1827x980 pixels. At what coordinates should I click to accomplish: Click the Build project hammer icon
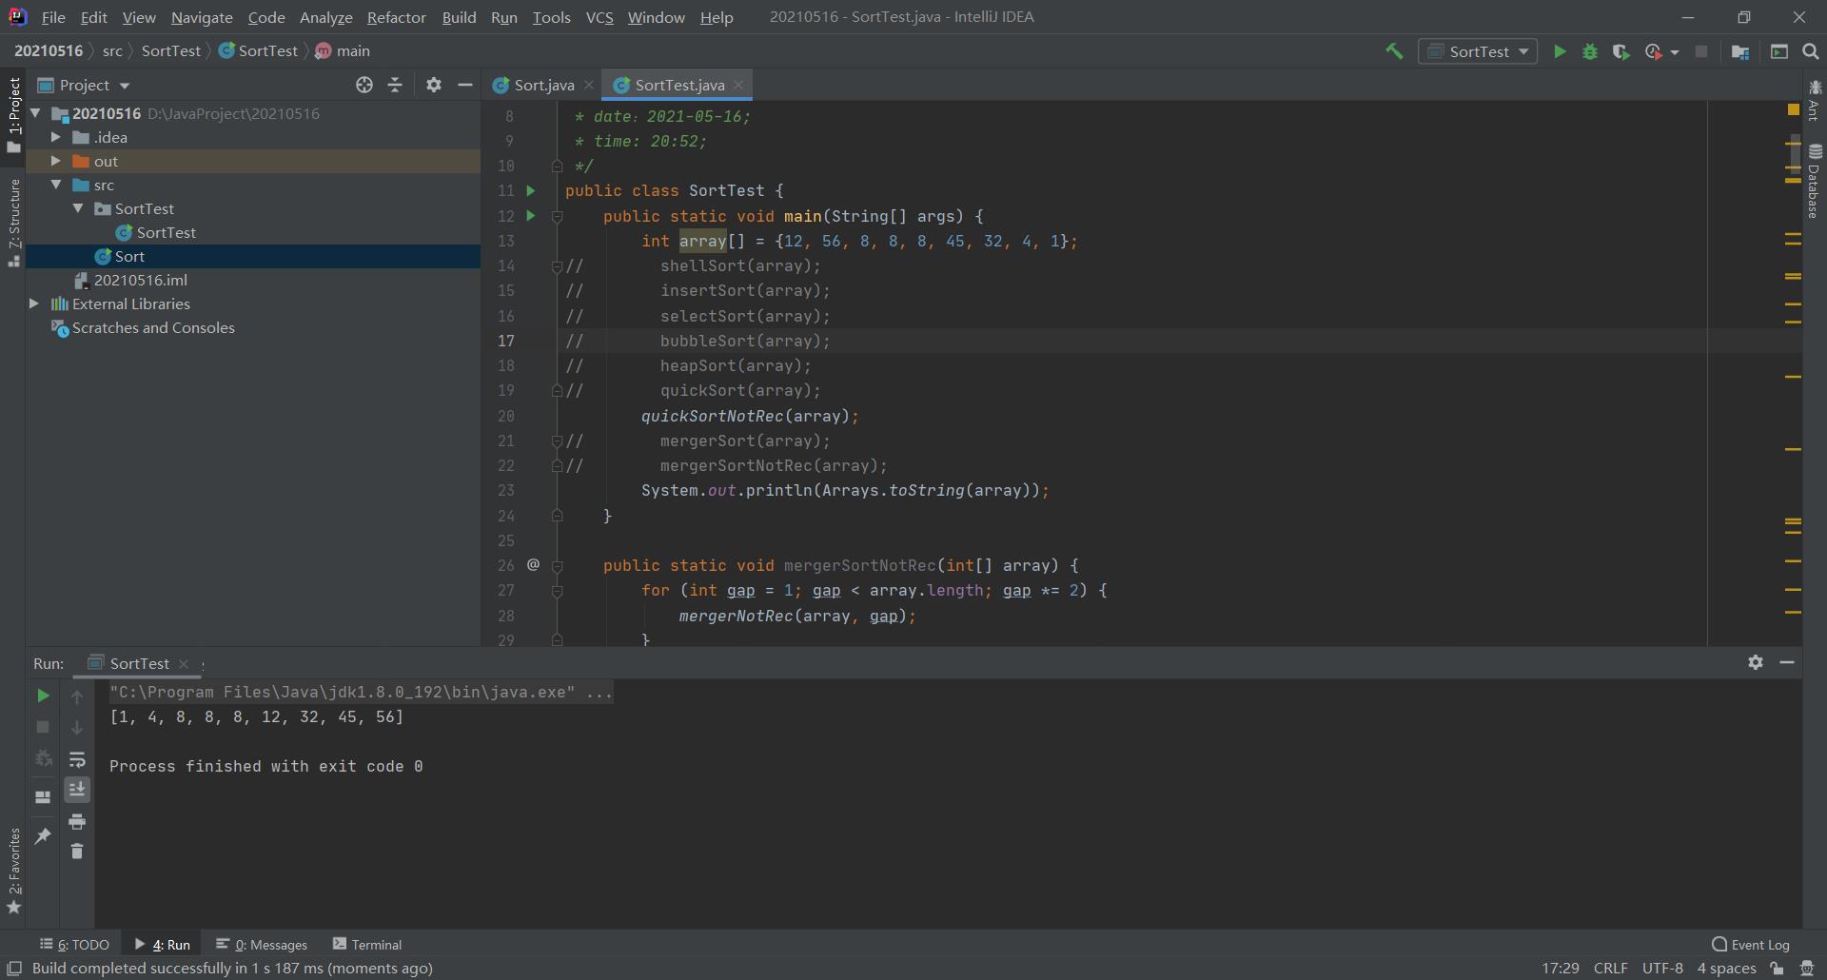[1394, 51]
